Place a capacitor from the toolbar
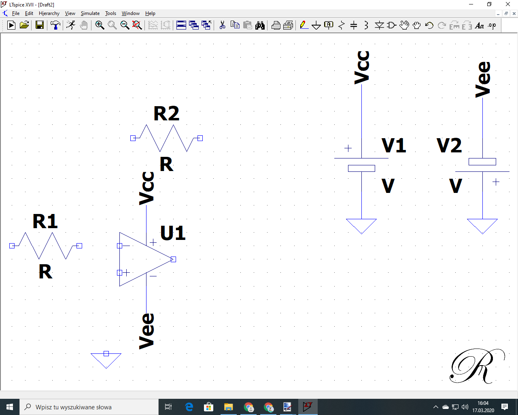This screenshot has width=518, height=415. point(354,25)
